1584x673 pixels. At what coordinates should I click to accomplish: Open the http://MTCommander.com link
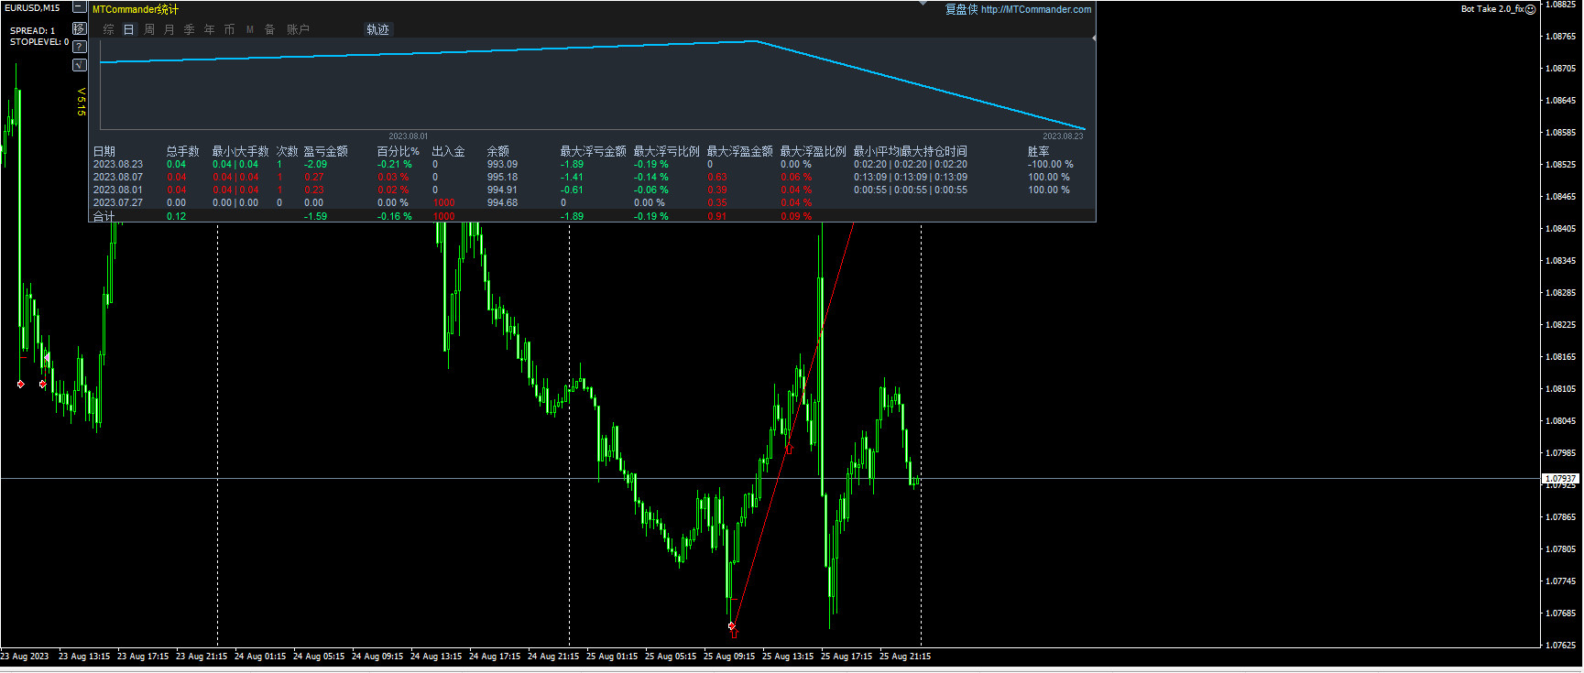(1036, 10)
